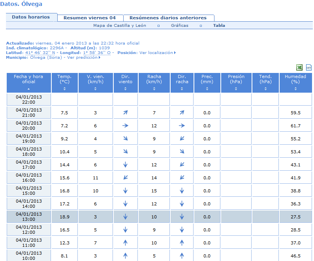Screen dimensions: 314x261
Task: Click gust direction arrow in 20:00 row
Action: pos(182,126)
